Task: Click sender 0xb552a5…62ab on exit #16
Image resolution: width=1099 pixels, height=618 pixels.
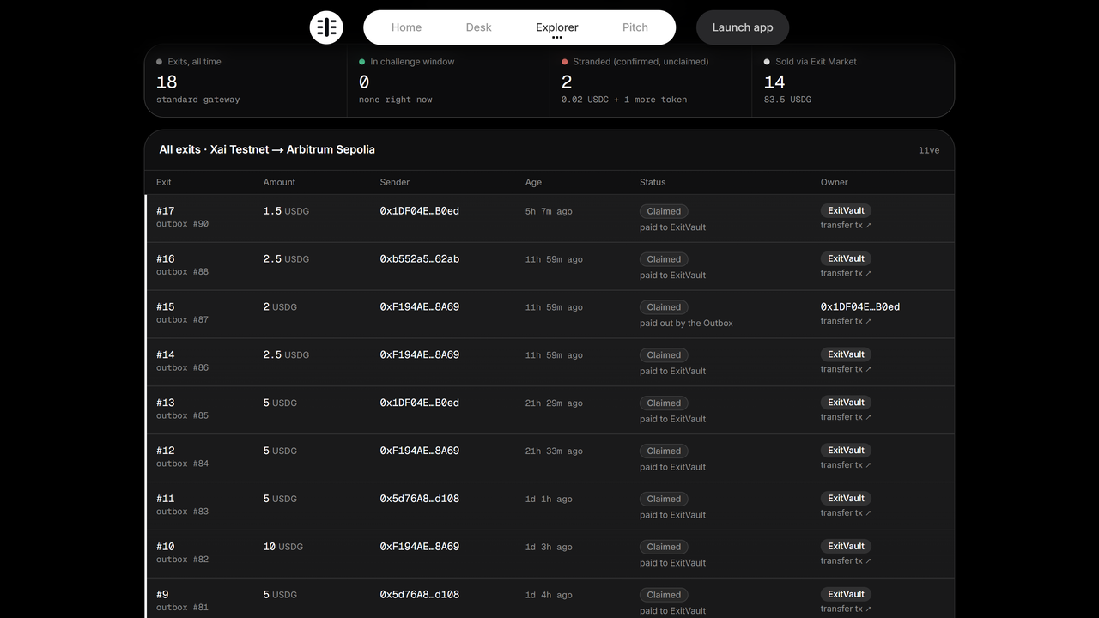Action: coord(420,258)
